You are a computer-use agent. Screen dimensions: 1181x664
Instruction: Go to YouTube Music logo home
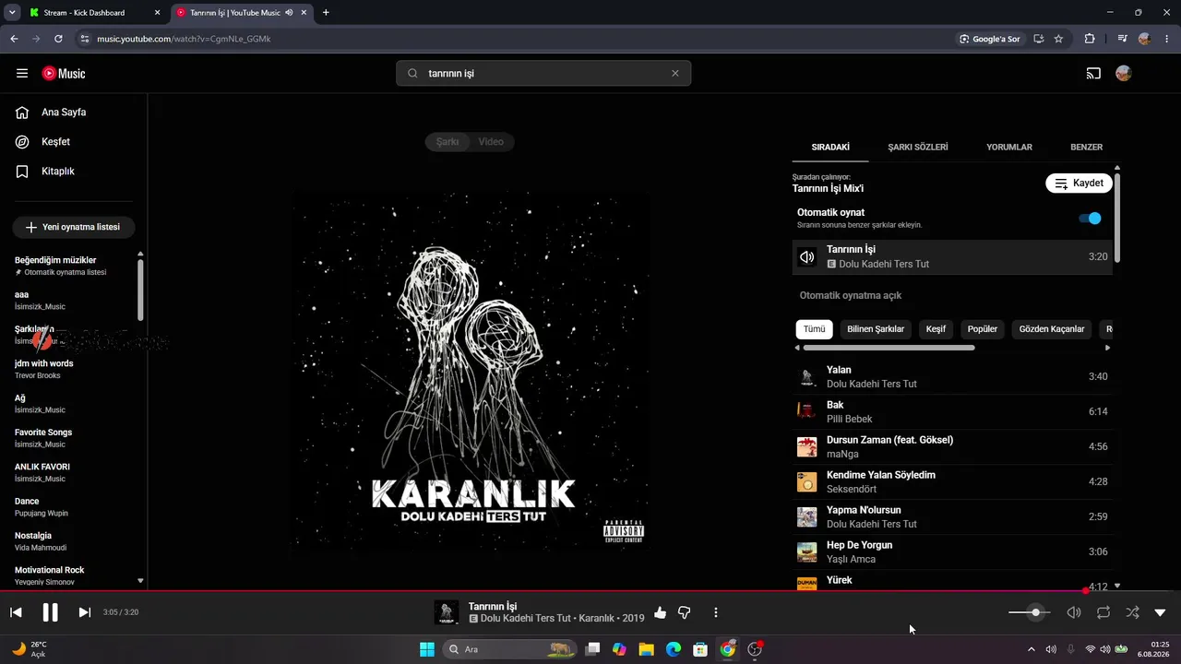pyautogui.click(x=64, y=73)
